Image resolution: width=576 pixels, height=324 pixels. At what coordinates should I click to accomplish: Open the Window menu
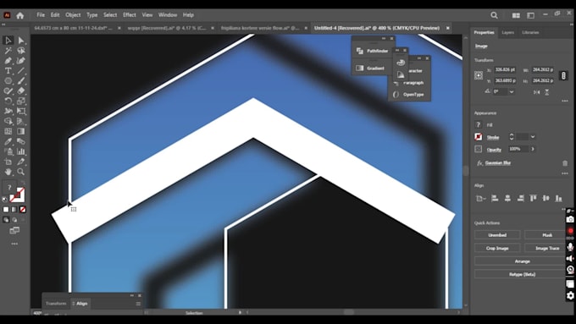point(168,15)
